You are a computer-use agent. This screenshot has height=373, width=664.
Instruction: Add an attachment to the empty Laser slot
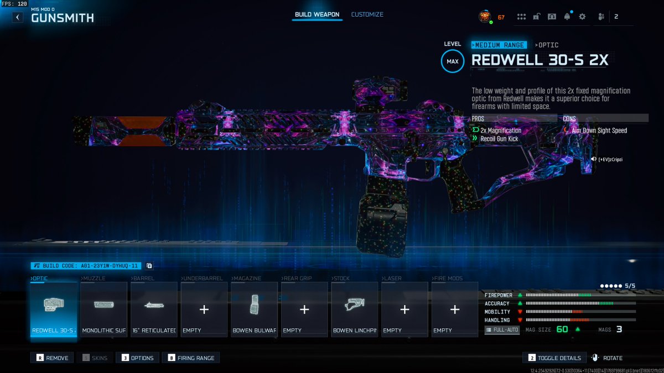coord(404,309)
